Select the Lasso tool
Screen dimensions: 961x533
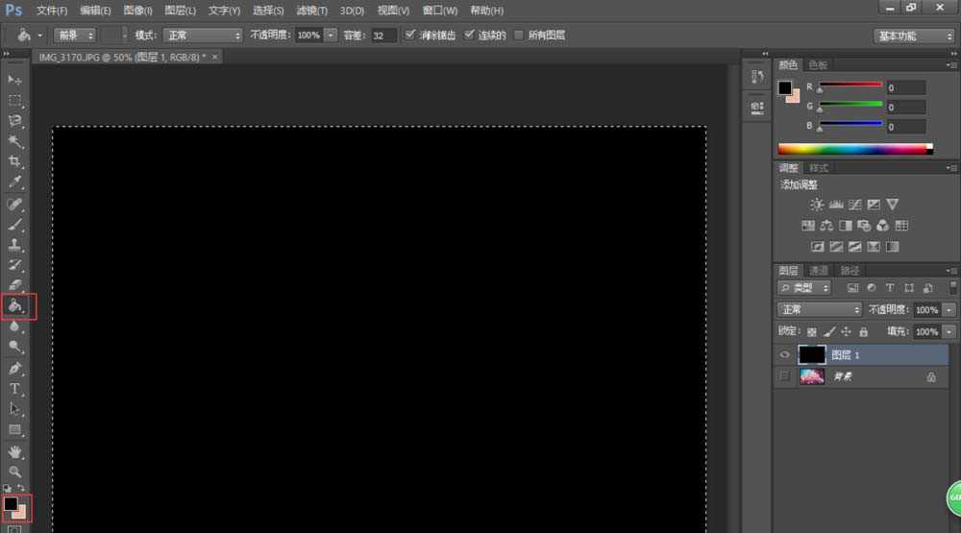14,121
